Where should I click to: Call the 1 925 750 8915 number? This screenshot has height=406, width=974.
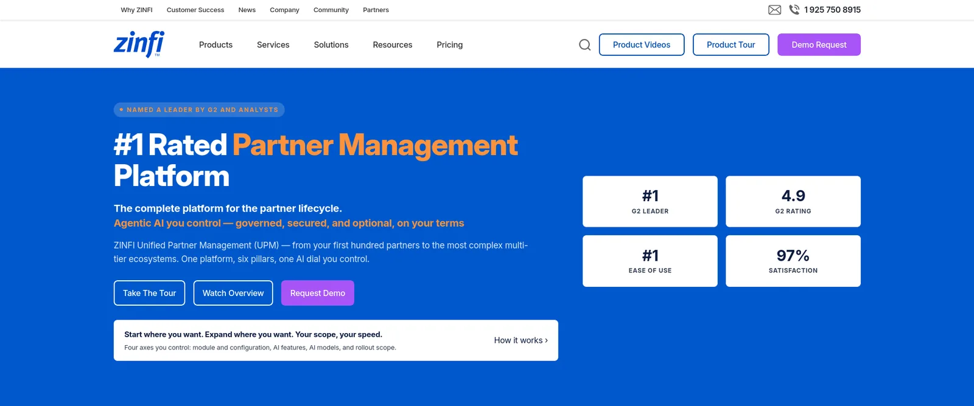[832, 10]
